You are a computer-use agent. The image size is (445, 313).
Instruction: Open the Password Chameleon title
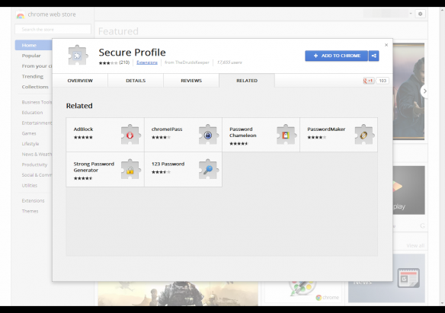point(243,132)
